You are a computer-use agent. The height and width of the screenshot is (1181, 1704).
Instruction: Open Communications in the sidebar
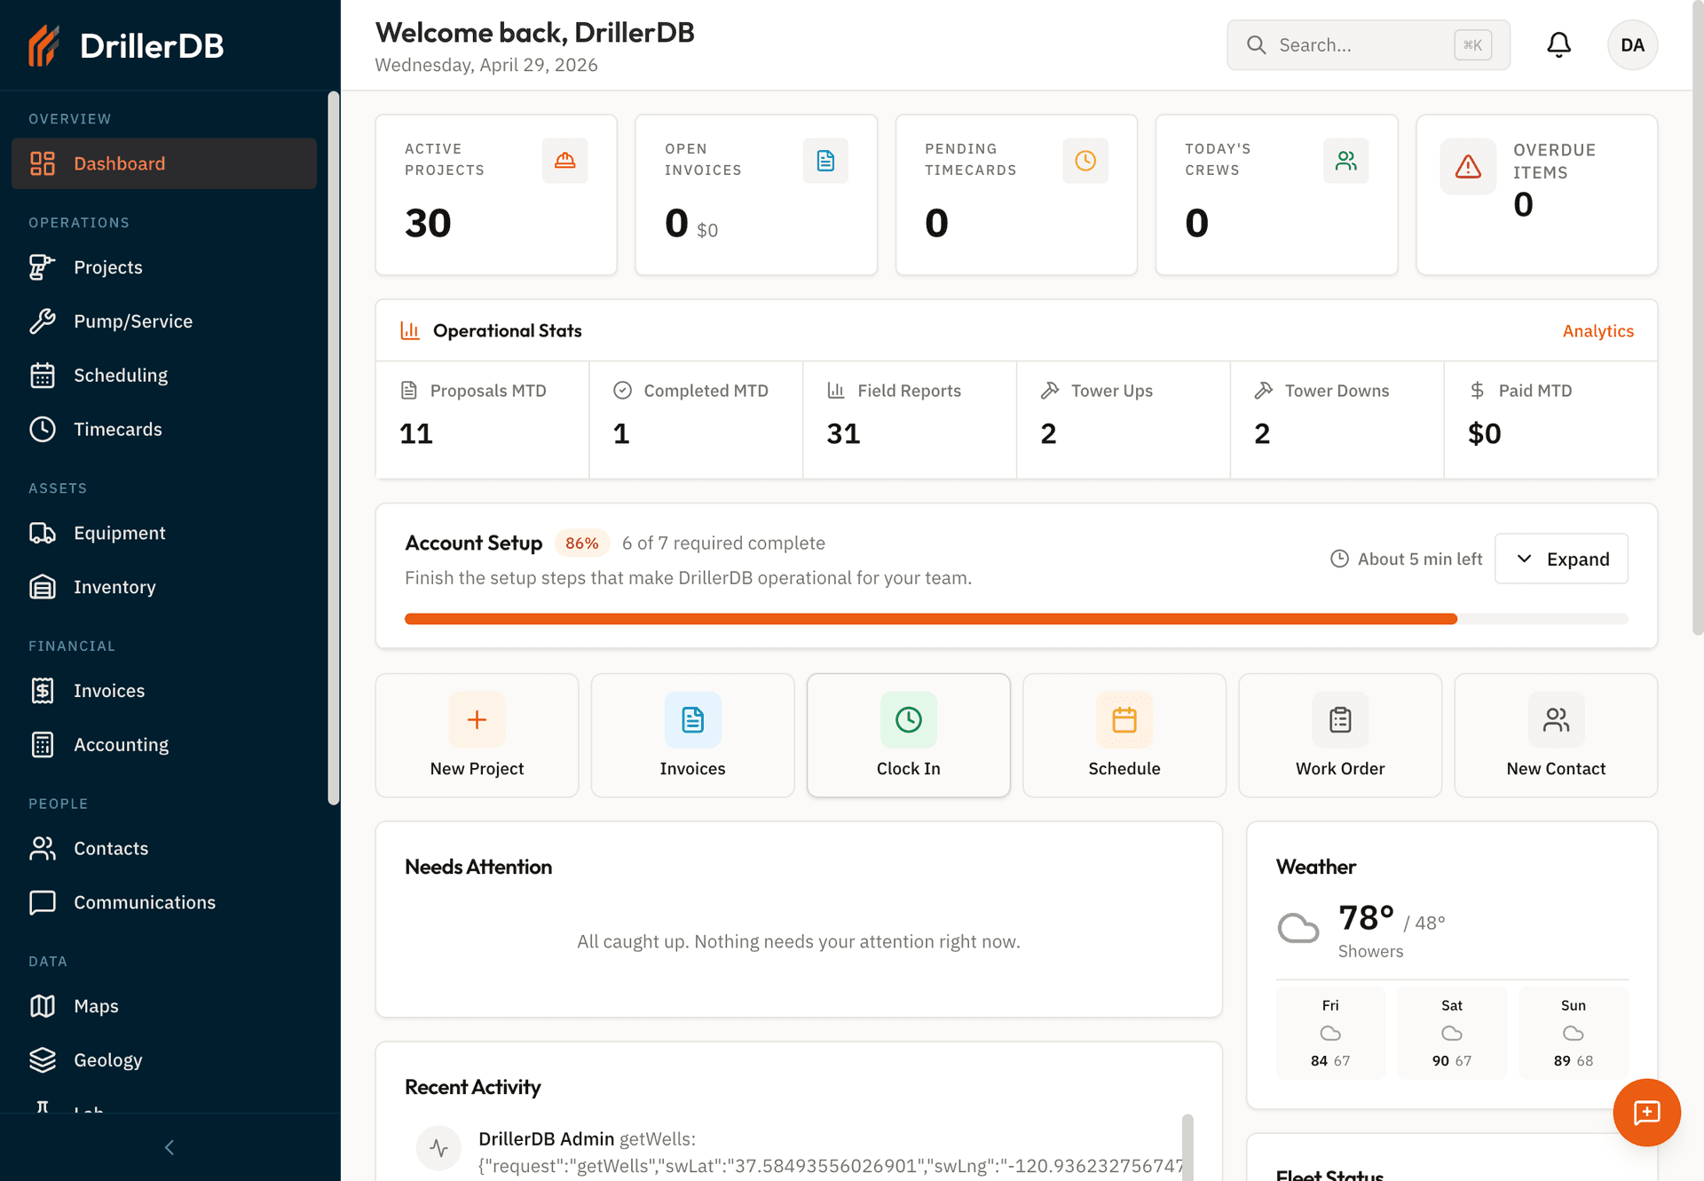coord(164,902)
